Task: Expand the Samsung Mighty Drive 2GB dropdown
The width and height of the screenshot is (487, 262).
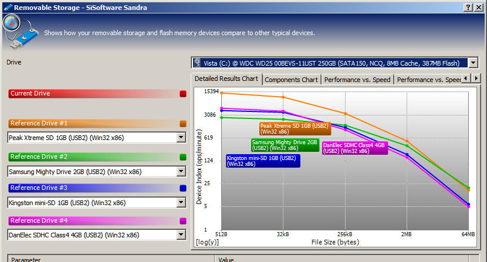Action: (181, 171)
